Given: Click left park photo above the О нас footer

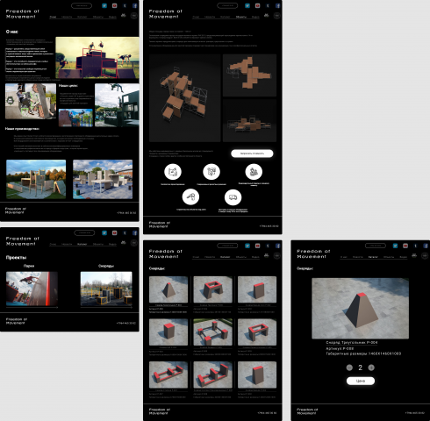Looking at the screenshot, I should (x=36, y=179).
